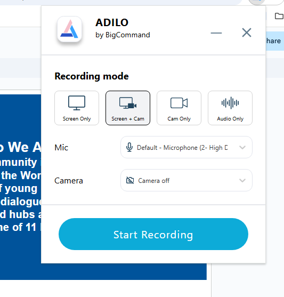Click the ADILO logo icon
Image resolution: width=284 pixels, height=297 pixels.
pos(69,29)
